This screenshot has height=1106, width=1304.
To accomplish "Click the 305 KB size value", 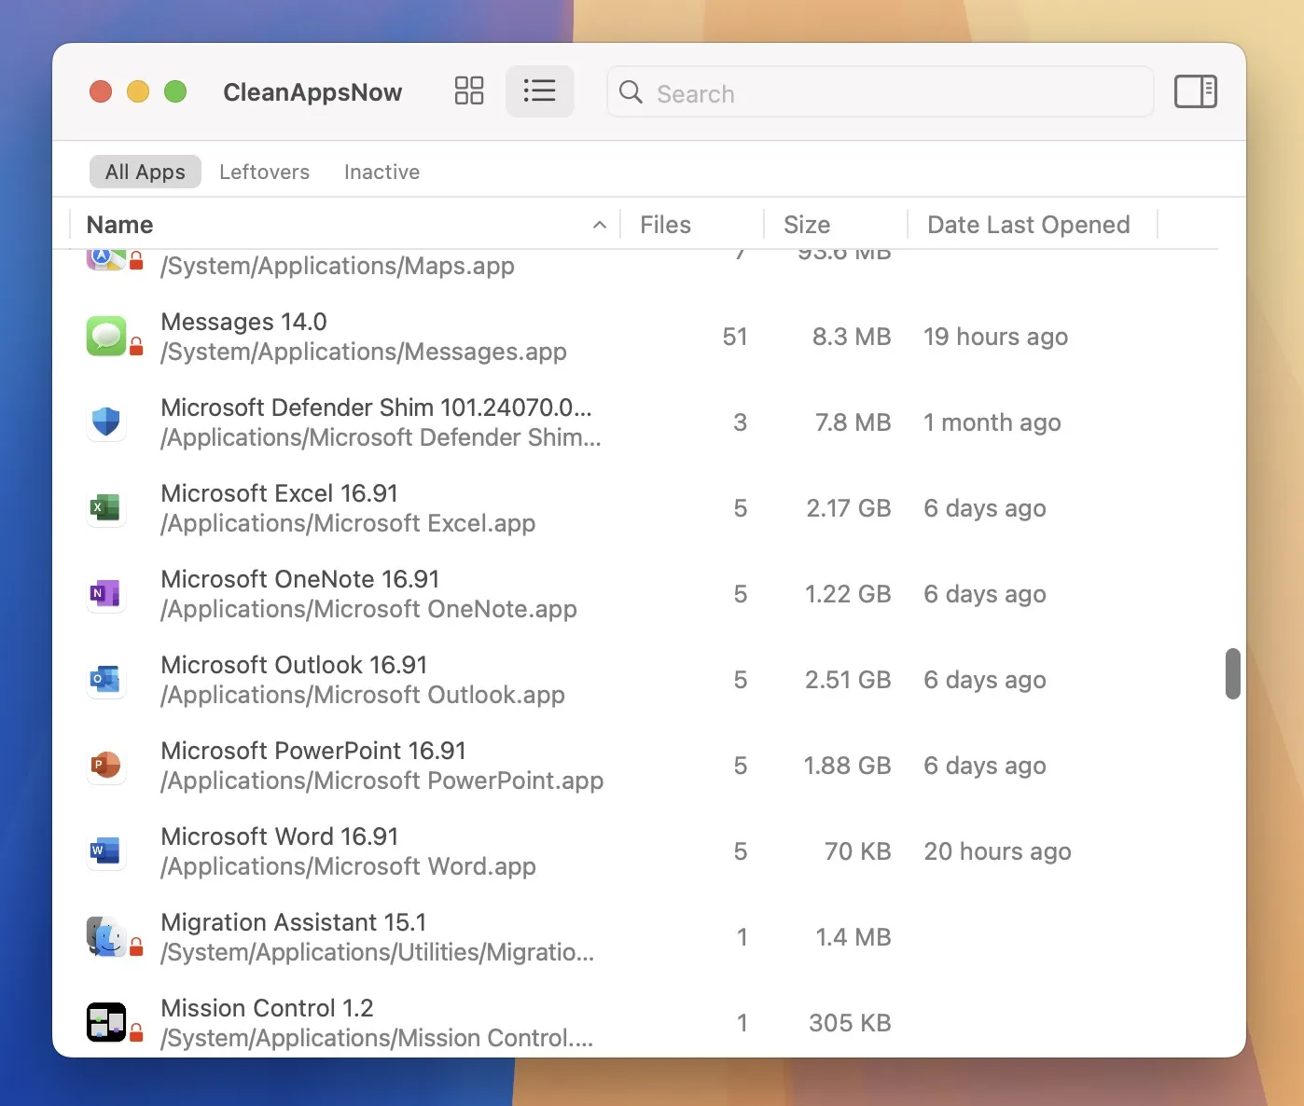I will coord(850,1023).
